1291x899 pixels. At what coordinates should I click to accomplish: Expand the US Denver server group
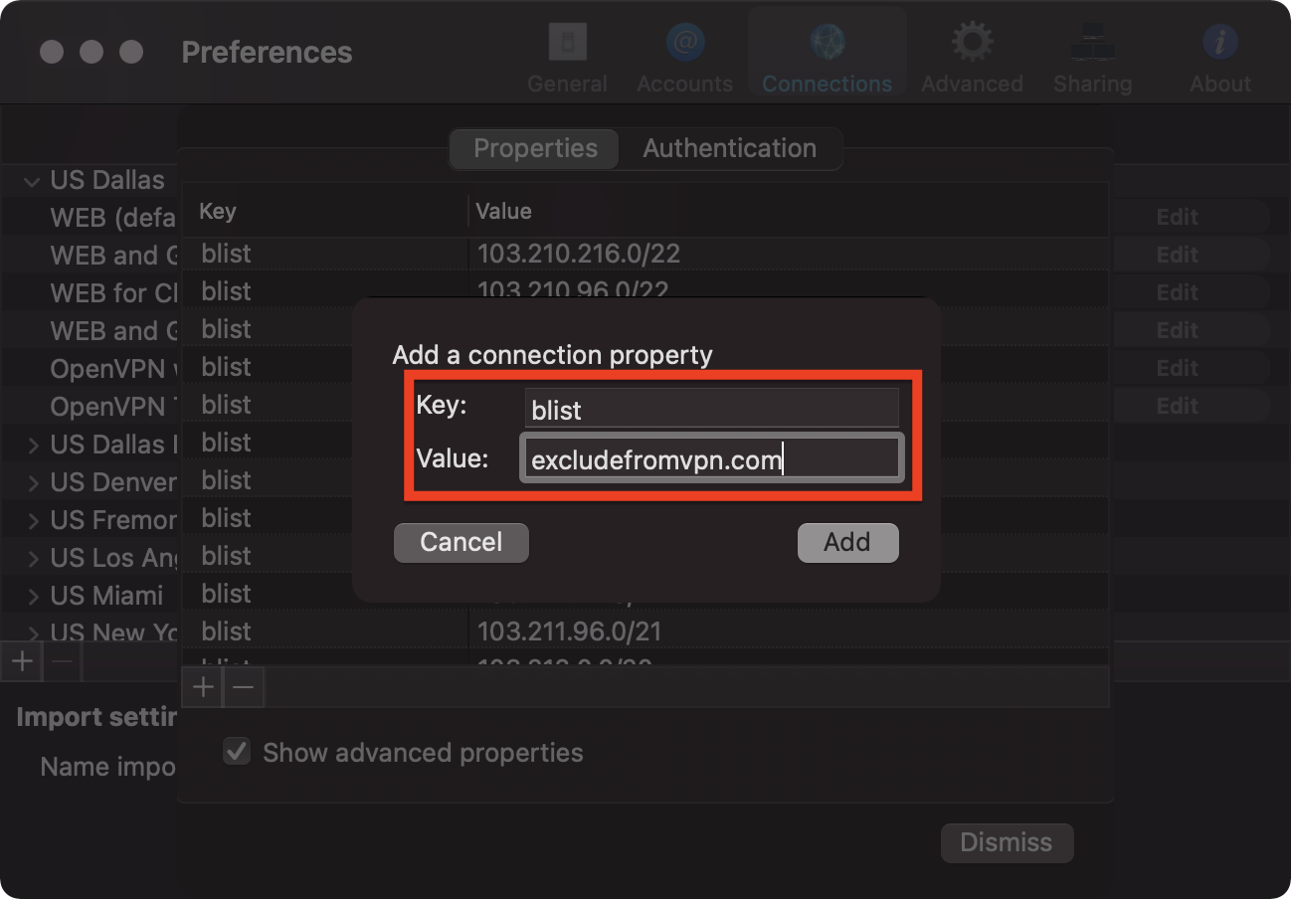pos(33,483)
